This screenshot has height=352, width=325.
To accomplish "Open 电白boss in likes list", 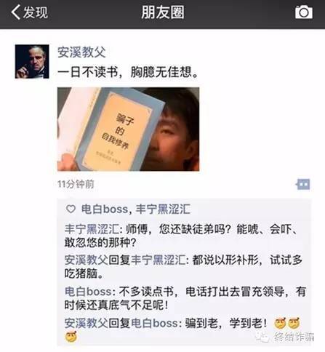I will 105,209.
